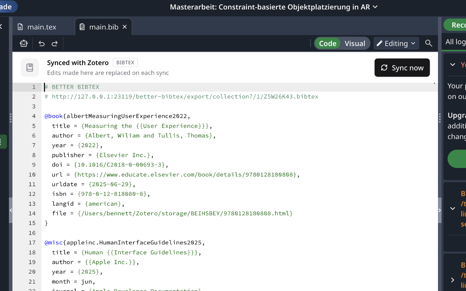
Task: Click the doi value 10.1016/C2018-0-00693-3
Action: [x=119, y=165]
